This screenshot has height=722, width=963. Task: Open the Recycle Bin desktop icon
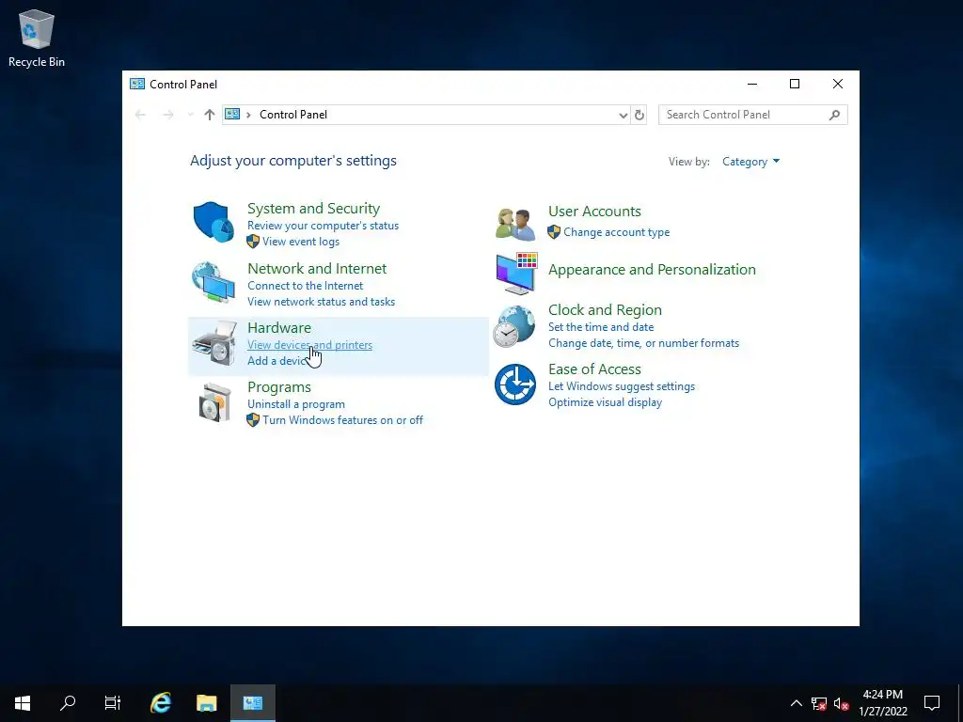coord(37,38)
